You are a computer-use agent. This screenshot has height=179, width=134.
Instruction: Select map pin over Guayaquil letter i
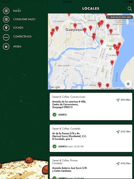(85, 30)
